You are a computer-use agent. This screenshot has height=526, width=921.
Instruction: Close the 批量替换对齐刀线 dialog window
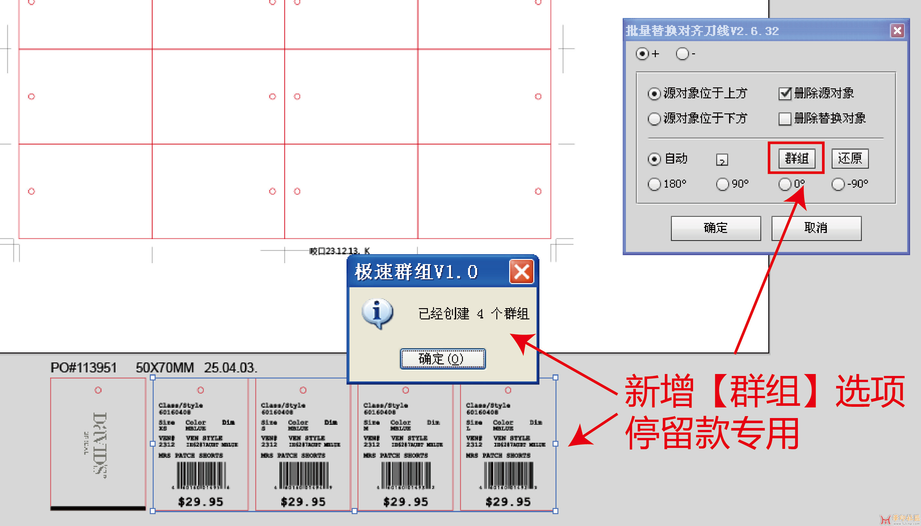[x=897, y=31]
